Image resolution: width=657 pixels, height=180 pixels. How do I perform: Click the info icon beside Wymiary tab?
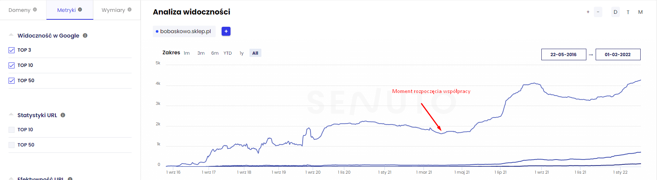coord(129,10)
